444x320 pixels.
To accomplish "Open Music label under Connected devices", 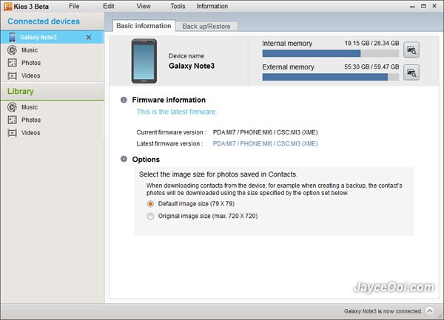I will tap(30, 50).
